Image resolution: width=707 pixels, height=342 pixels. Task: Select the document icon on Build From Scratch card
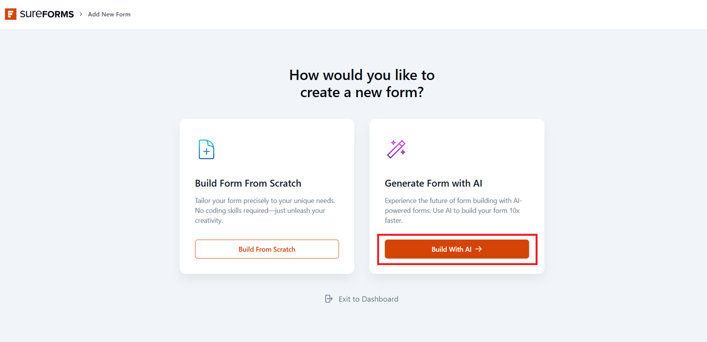pyautogui.click(x=205, y=149)
